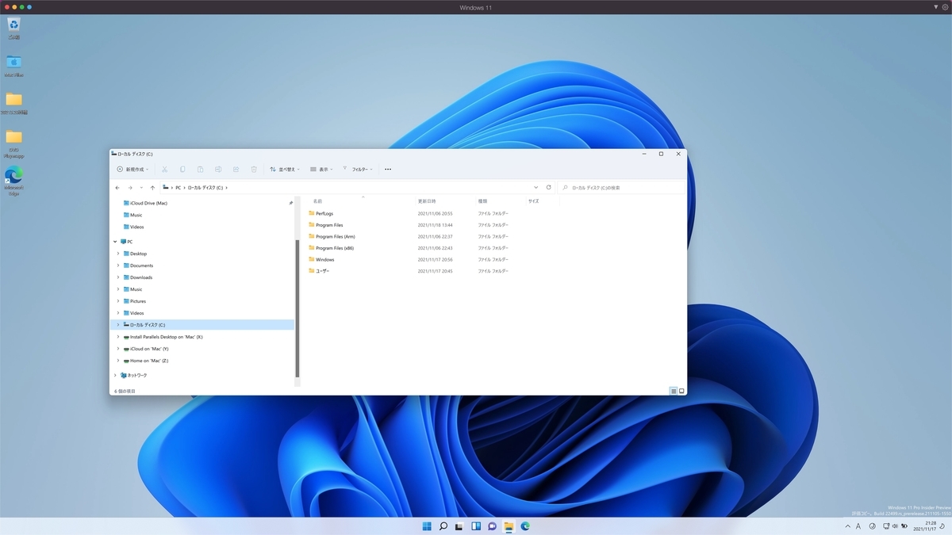Viewport: 952px width, 535px height.
Task: Select Install Parallels Desktop on 'Mac' (X:)
Action: (167, 337)
